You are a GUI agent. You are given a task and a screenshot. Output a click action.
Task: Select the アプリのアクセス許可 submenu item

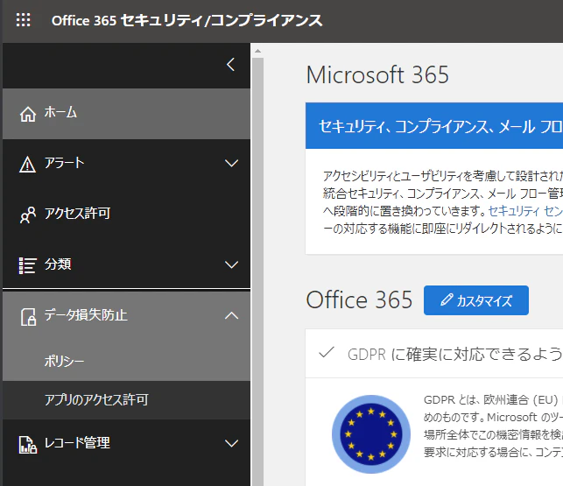(126, 400)
